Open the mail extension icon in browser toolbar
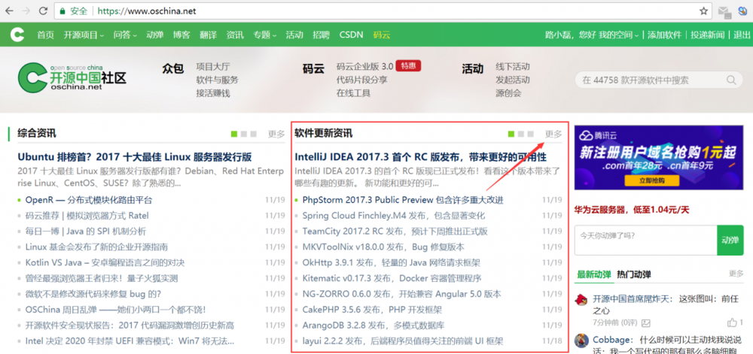 click(724, 11)
